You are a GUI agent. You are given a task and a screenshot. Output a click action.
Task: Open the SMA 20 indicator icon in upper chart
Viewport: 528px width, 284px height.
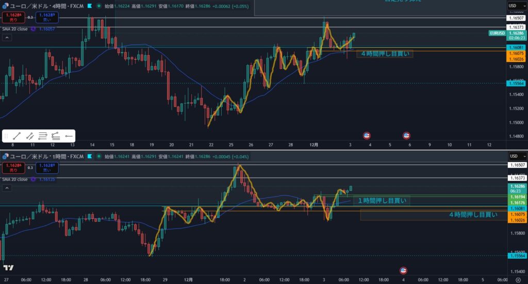click(34, 29)
